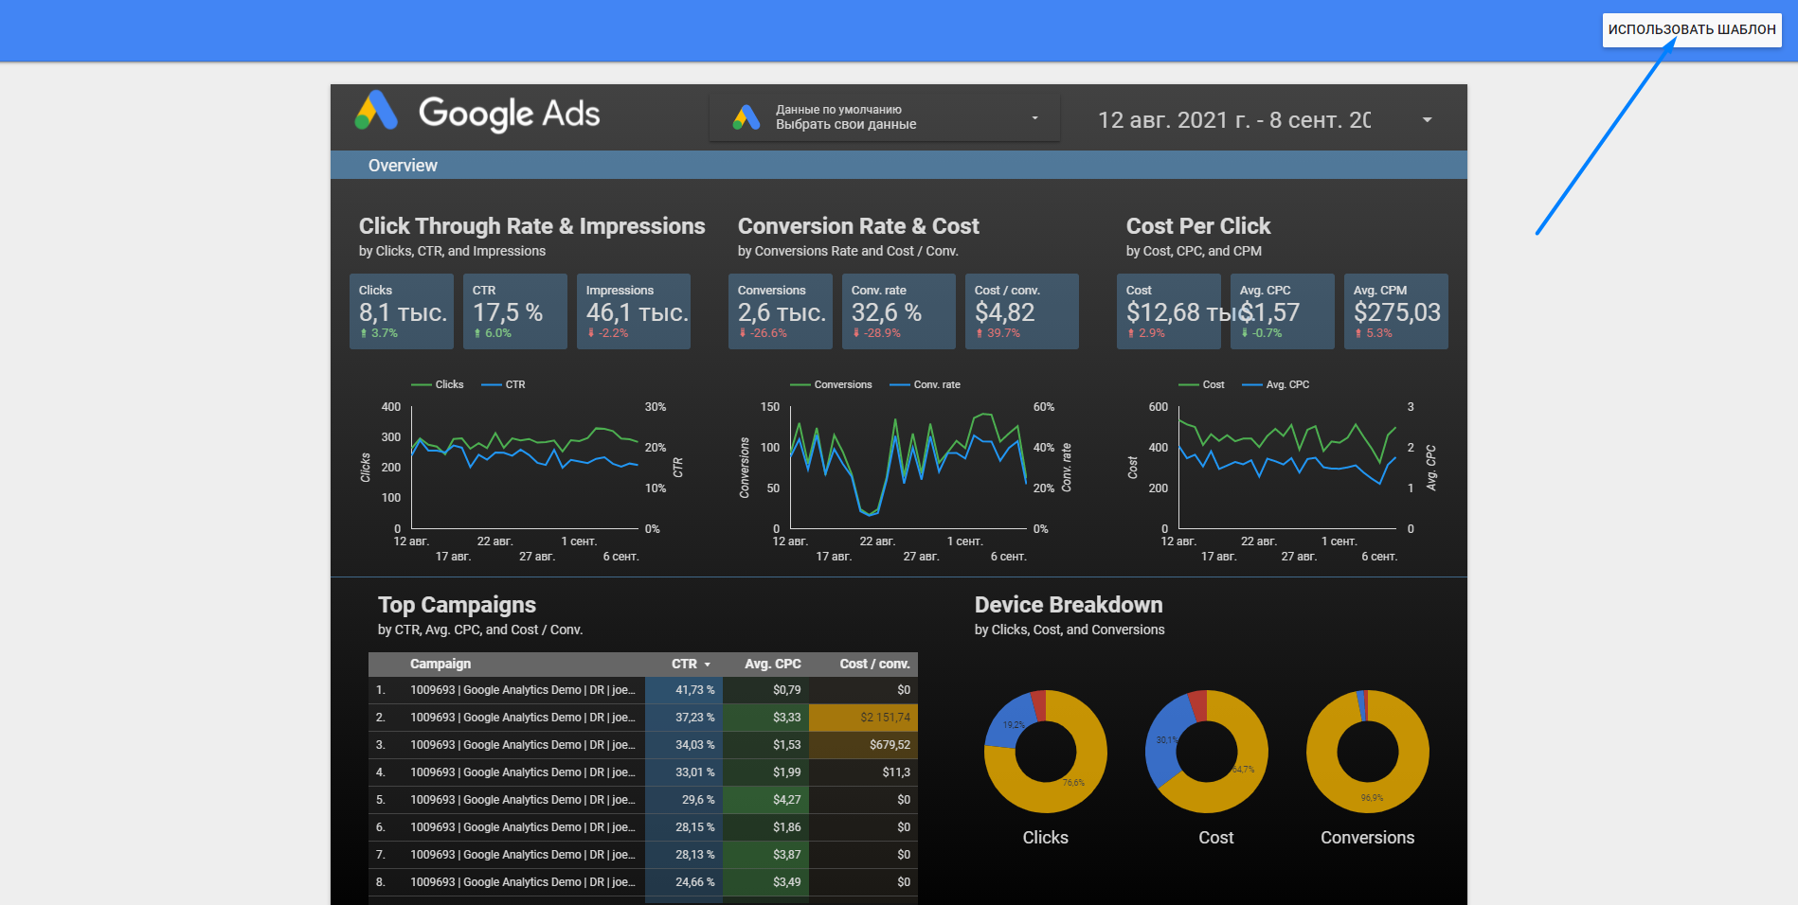Screen dimensions: 1798x905
Task: Click the Clicks donut chart
Action: [1046, 752]
